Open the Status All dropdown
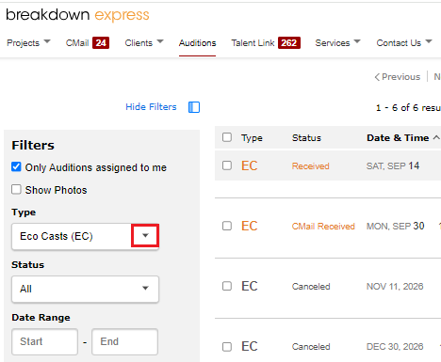 (x=85, y=289)
